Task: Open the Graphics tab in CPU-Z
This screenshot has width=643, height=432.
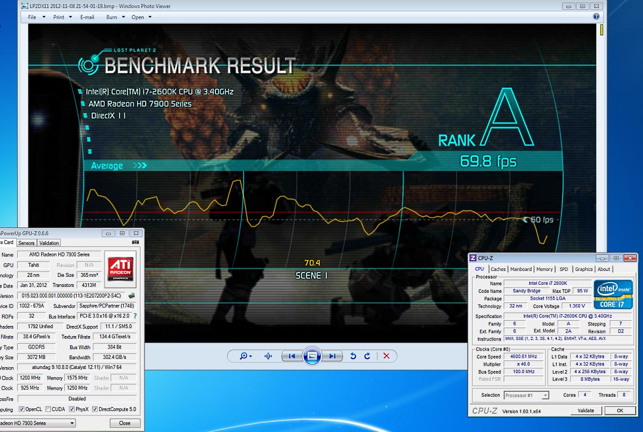Action: pos(584,269)
